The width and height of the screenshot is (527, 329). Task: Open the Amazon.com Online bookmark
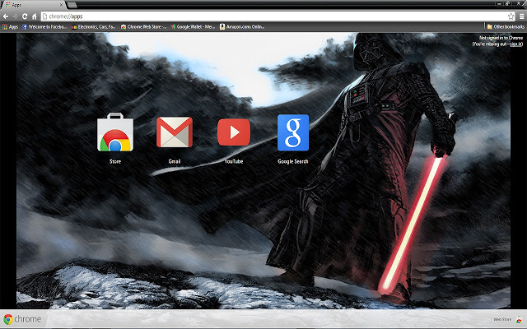[x=242, y=27]
